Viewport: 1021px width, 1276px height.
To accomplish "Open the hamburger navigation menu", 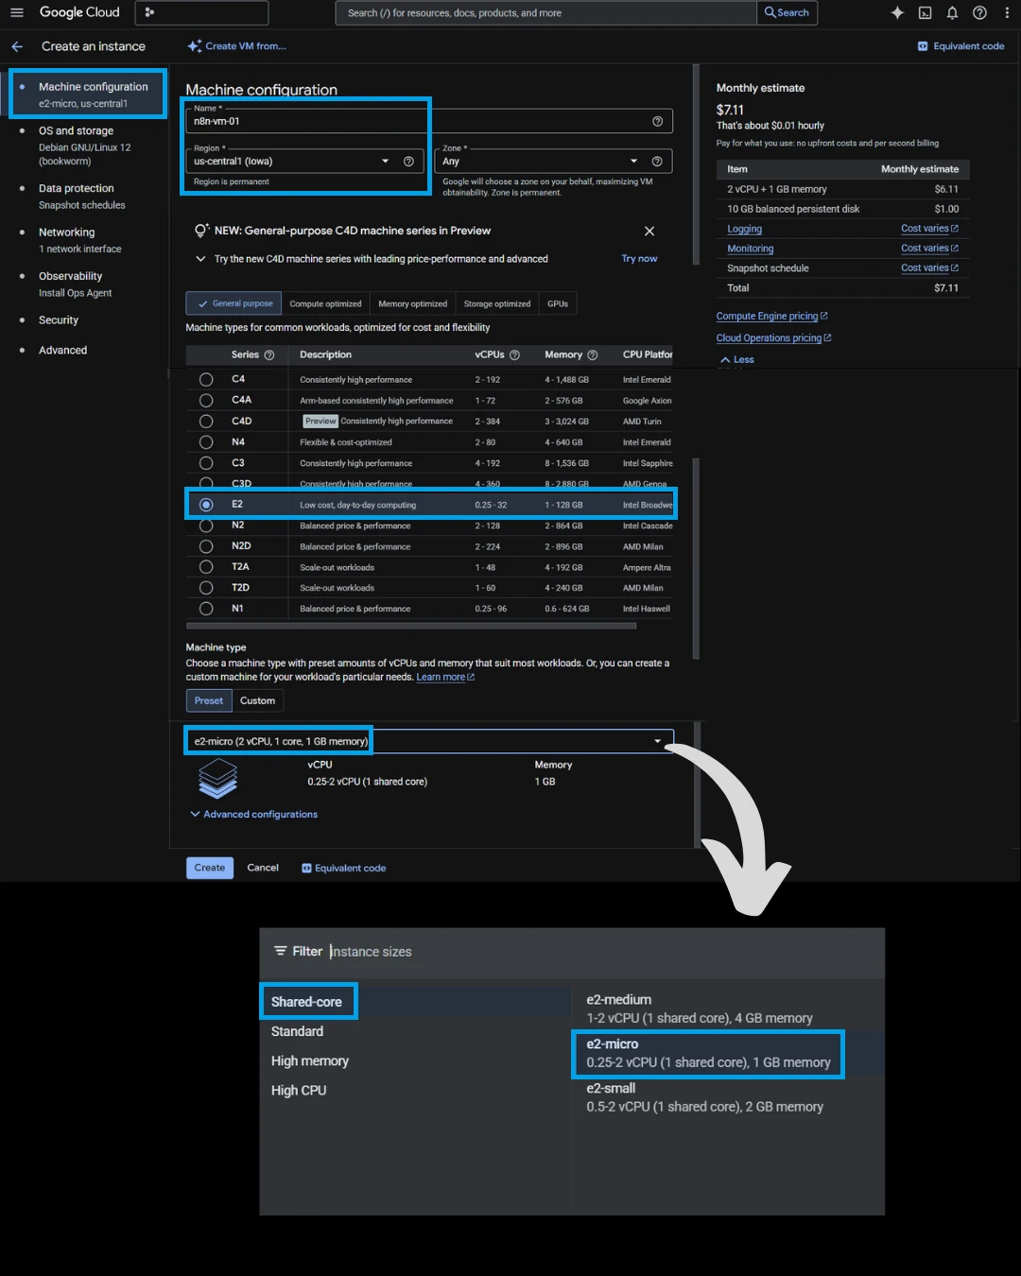I will pos(17,12).
